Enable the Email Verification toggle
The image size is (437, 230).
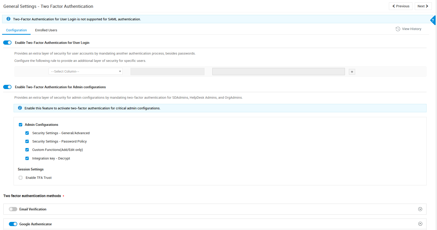pyautogui.click(x=13, y=209)
